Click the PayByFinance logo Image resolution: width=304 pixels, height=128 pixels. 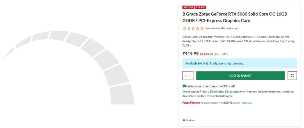[191, 103]
